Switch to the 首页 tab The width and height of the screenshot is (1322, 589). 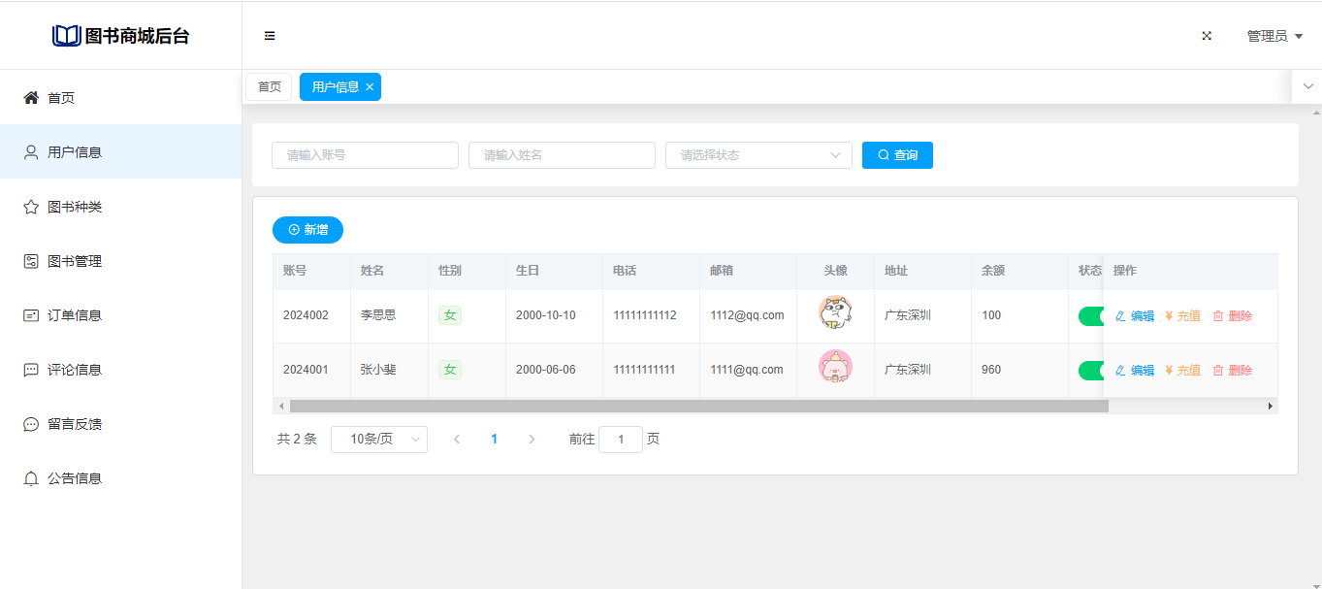[269, 87]
